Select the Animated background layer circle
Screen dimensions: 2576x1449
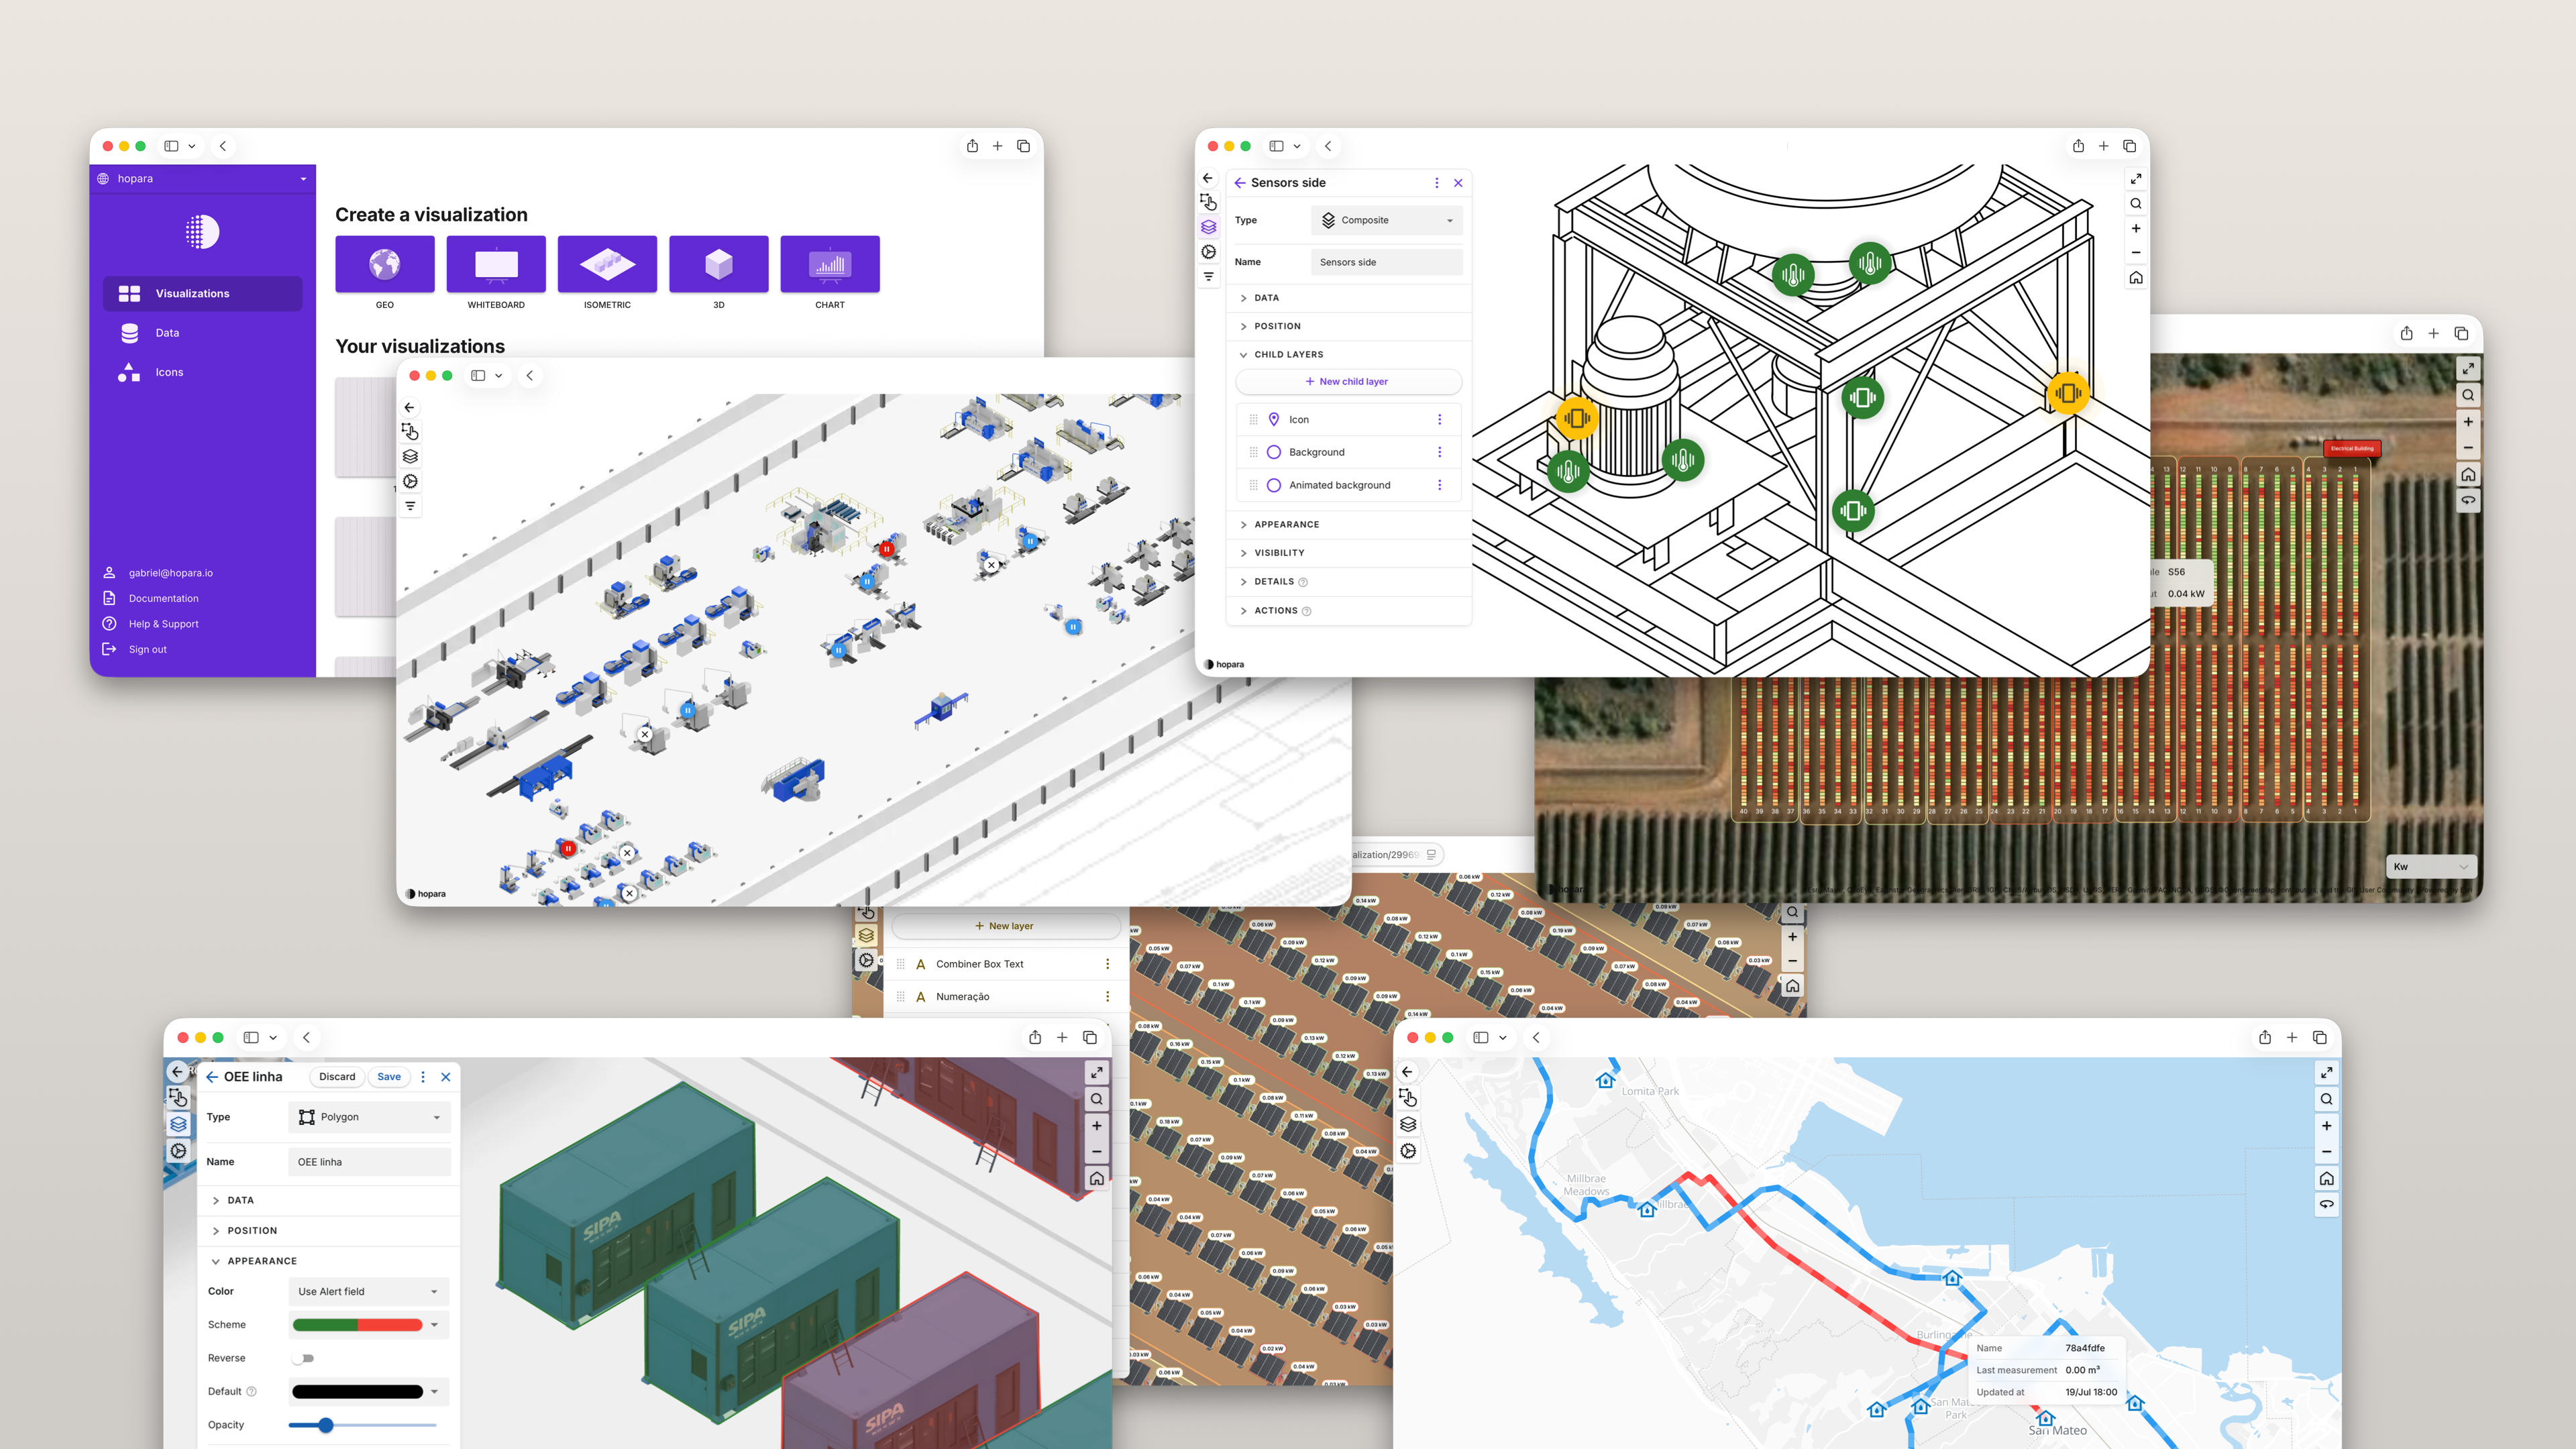click(x=1274, y=485)
